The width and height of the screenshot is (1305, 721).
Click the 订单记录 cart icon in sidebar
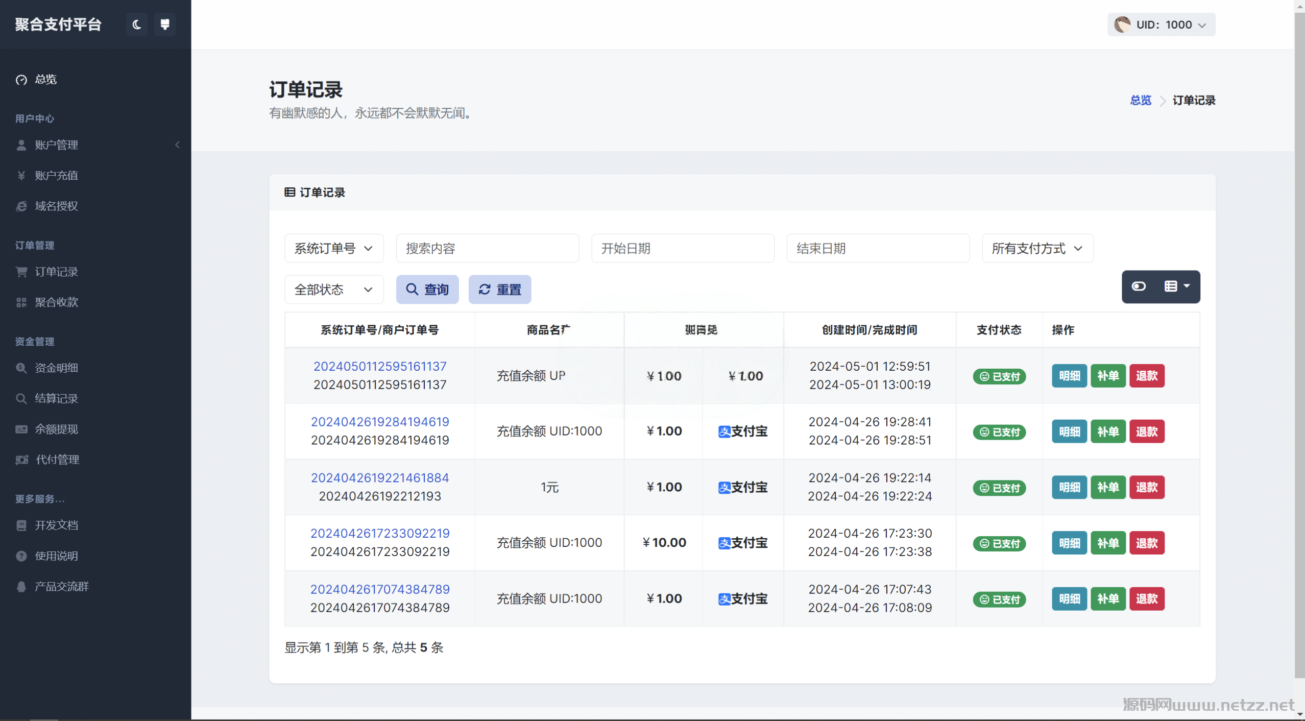point(21,272)
